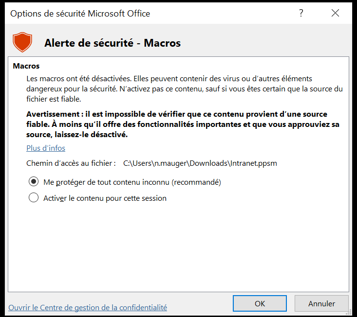Click the Intranet.ppsm file path text
This screenshot has width=357, height=317.
[x=200, y=163]
